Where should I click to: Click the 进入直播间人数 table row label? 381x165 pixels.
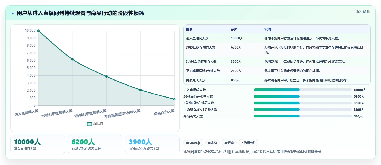click(x=197, y=38)
